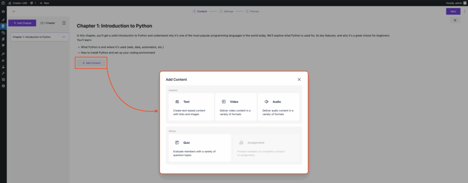Open the WordPress Dashboard sidebar icon

[x=3, y=11]
